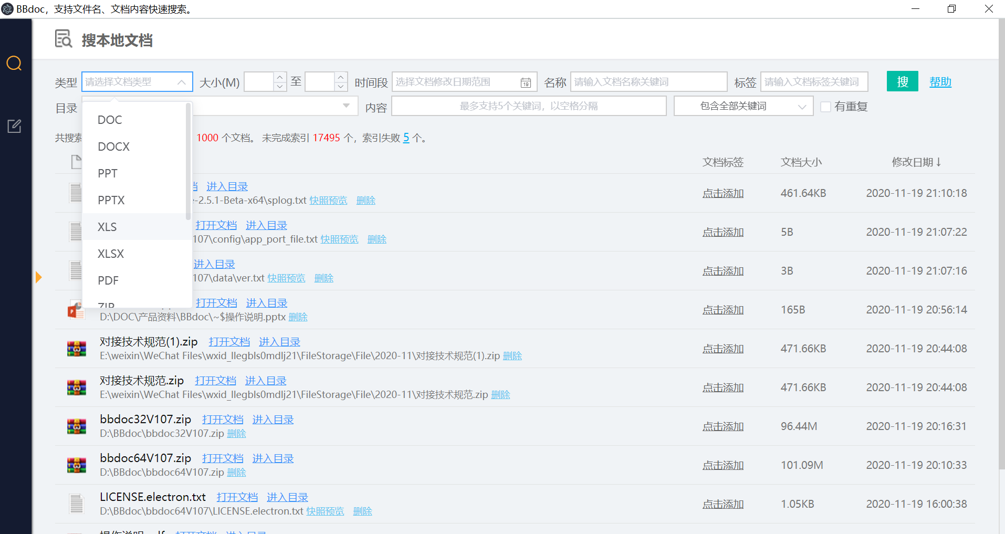Click the text file icon for LICENSE.electron.txt
Screen dimensions: 1005x534
77,504
